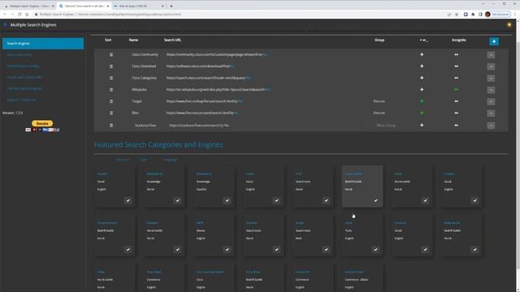Open the menu icon beside Multiple Search Engines title
This screenshot has height=292, width=520.
(x=5, y=25)
